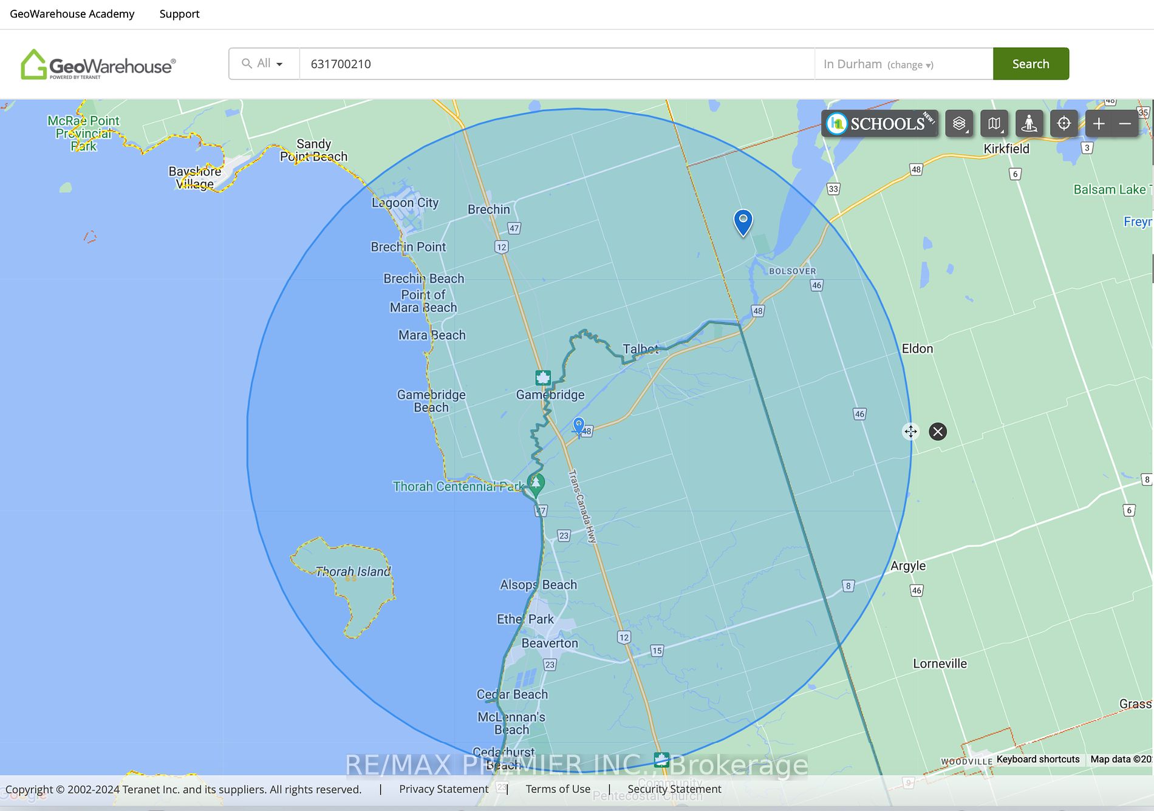
Task: Click the Bolsover map label
Action: point(793,271)
